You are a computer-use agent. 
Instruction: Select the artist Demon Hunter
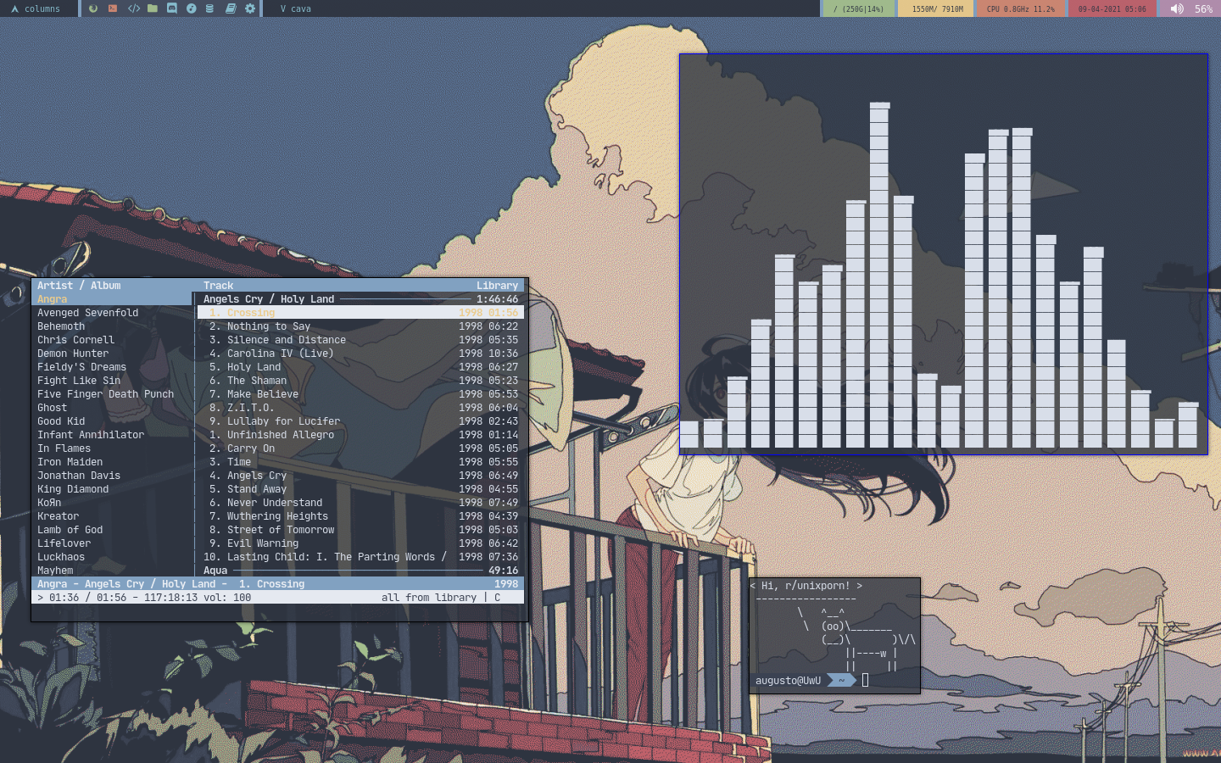point(73,354)
